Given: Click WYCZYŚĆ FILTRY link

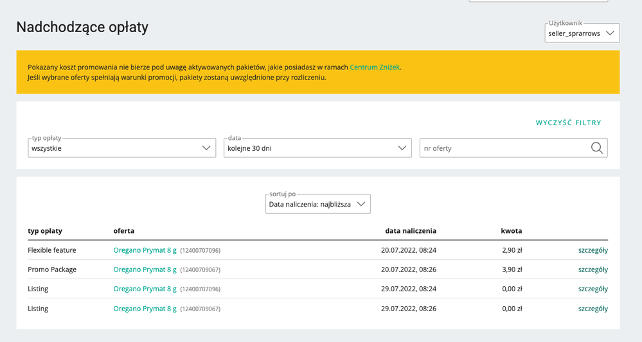Looking at the screenshot, I should coord(568,123).
